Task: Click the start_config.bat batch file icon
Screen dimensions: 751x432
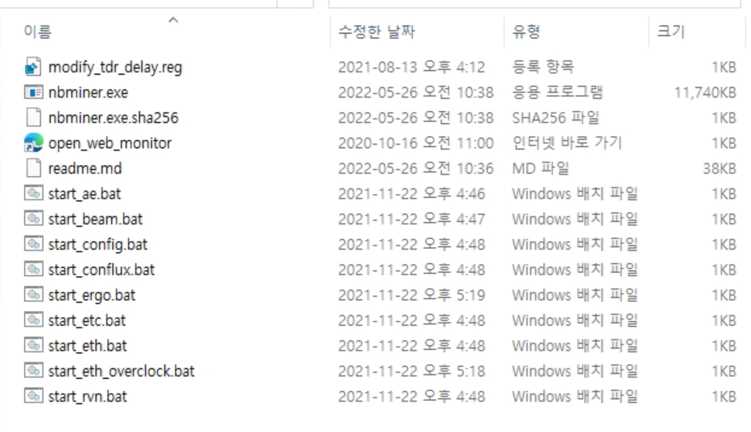Action: point(33,245)
